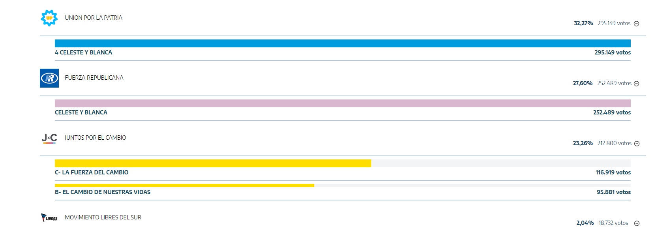The image size is (669, 234).
Task: Click the 32,27% Union por la Patria total
Action: tap(583, 23)
